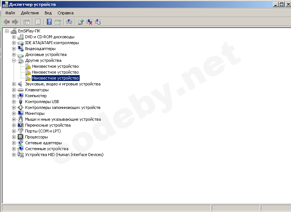Image resolution: width=291 pixels, height=212 pixels.
Task: Expand the Системные устройства node
Action: click(x=14, y=149)
